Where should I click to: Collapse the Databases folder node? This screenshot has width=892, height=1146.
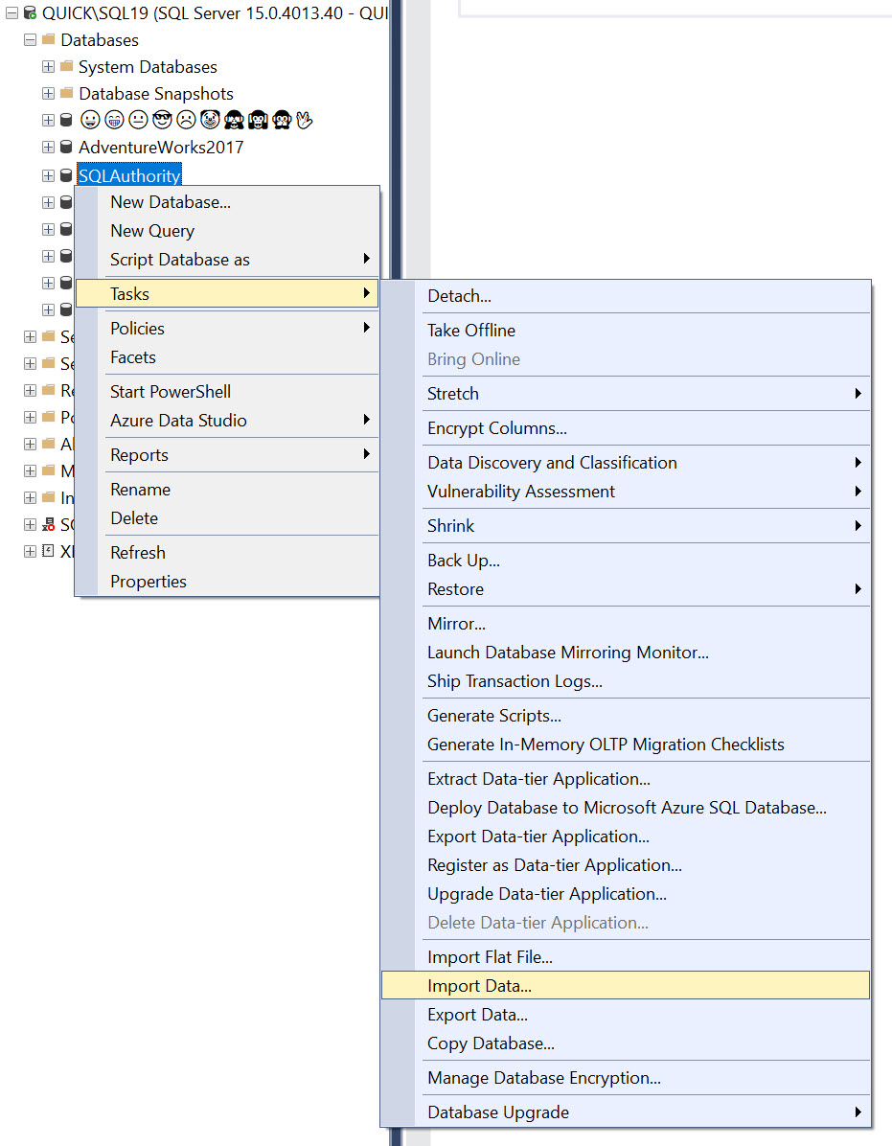[x=30, y=40]
